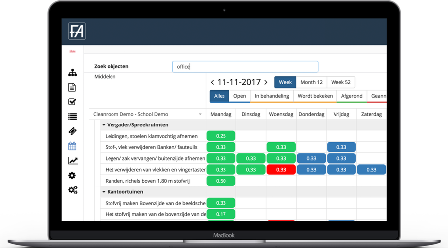The height and width of the screenshot is (248, 448).
Task: Filter by Open status
Action: pyautogui.click(x=240, y=96)
